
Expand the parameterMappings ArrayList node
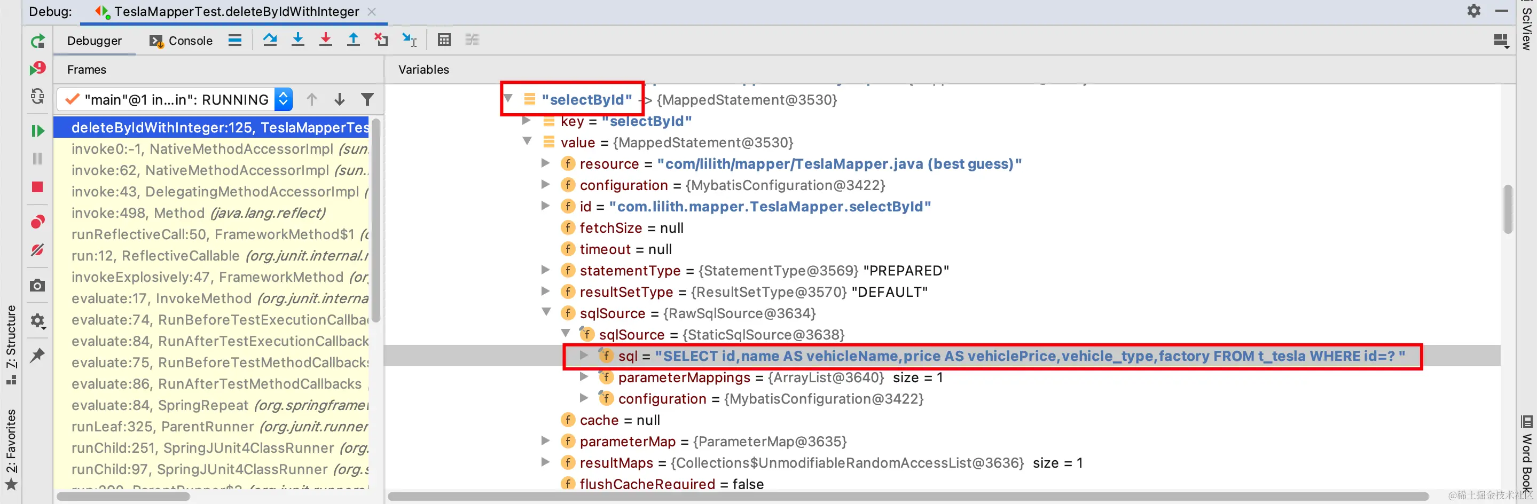[584, 377]
